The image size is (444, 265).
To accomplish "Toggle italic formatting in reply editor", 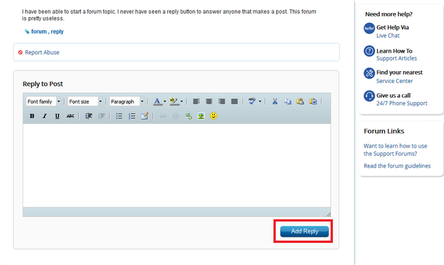I will point(44,116).
